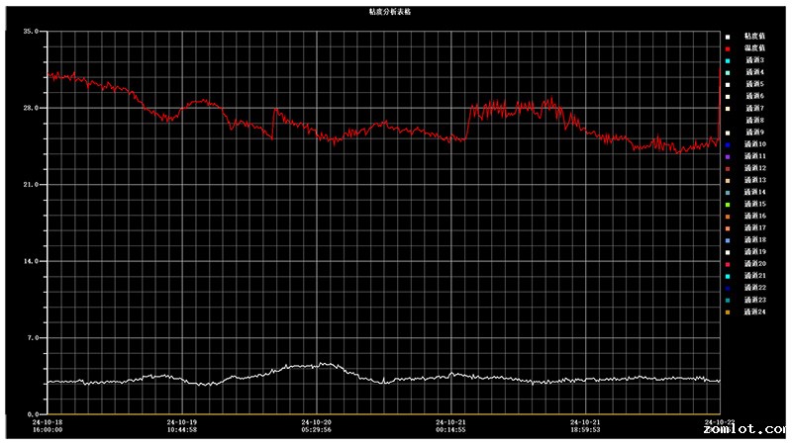
Task: Click the 通道5 legend label
Action: pyautogui.click(x=754, y=84)
